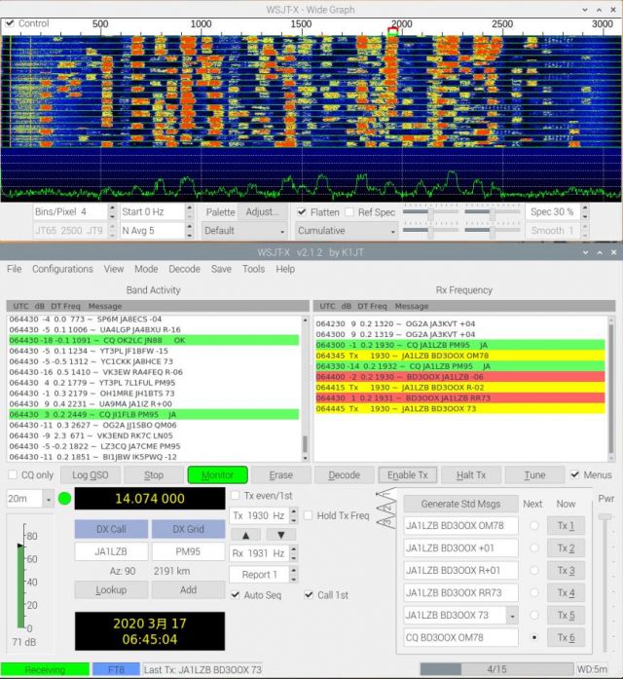The image size is (623, 679).
Task: Click the 14.074 000 frequency display
Action: tap(150, 499)
